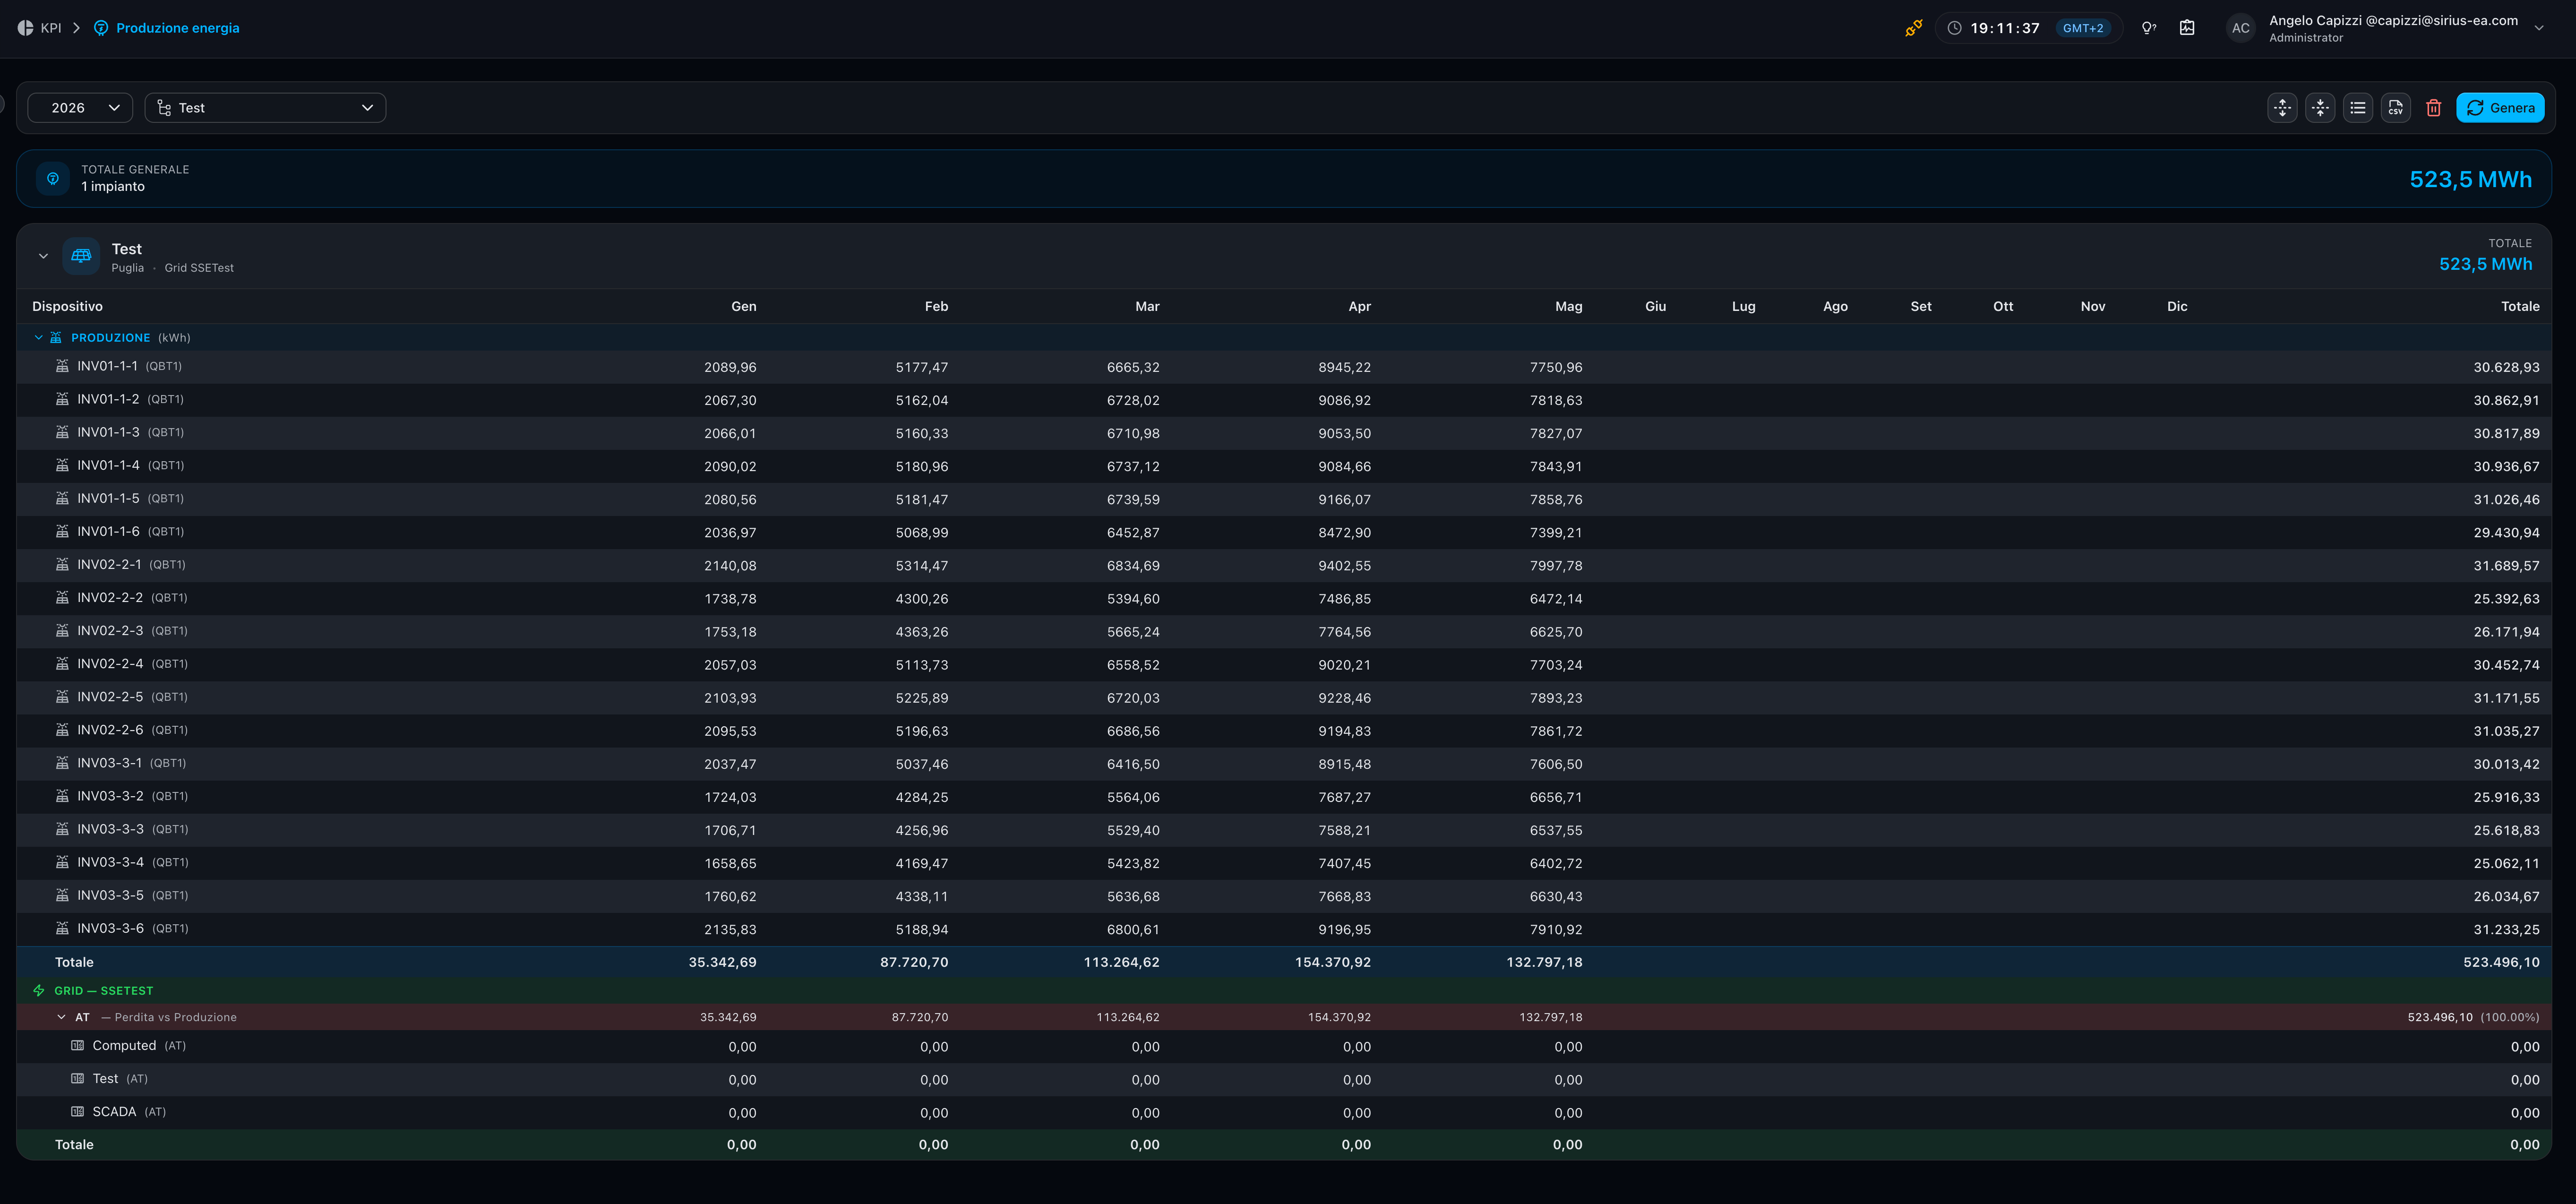This screenshot has height=1204, width=2576.
Task: Click INV03-3-1 total value 30.013,42
Action: (2506, 764)
